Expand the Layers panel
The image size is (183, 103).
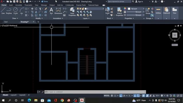[86, 18]
